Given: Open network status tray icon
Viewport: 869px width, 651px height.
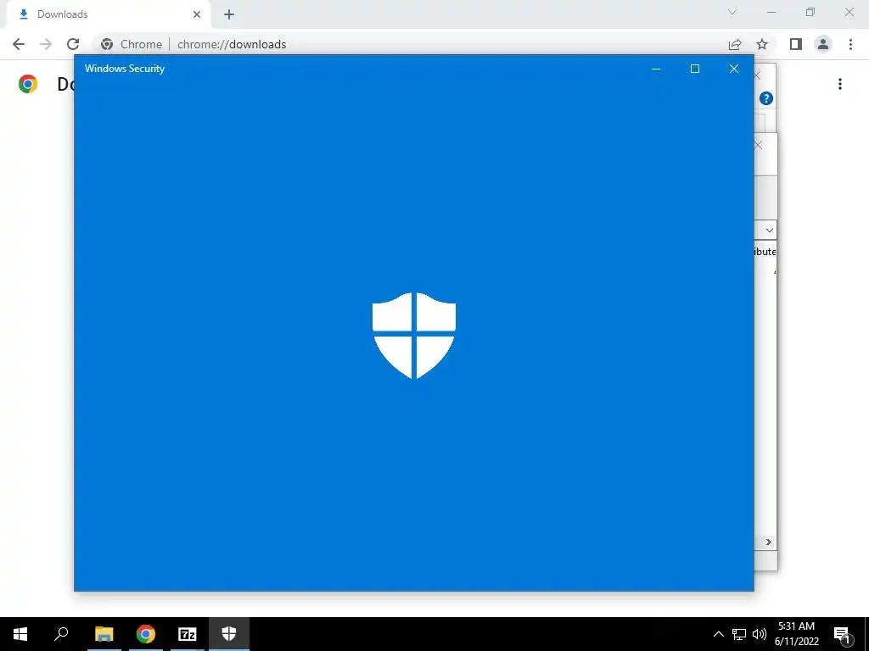Looking at the screenshot, I should [739, 634].
